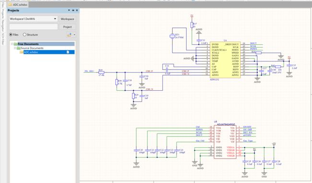The height and width of the screenshot is (183, 312).
Task: Select the ADS1232 chip U4 body
Action: [x=225, y=60]
